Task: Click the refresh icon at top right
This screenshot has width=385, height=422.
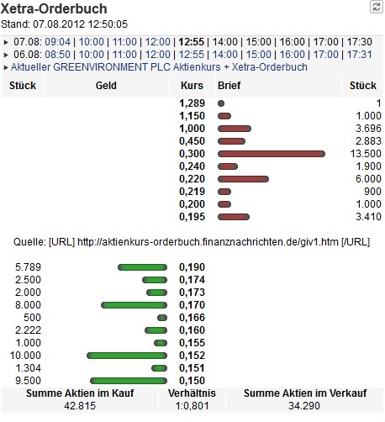Action: pyautogui.click(x=377, y=7)
